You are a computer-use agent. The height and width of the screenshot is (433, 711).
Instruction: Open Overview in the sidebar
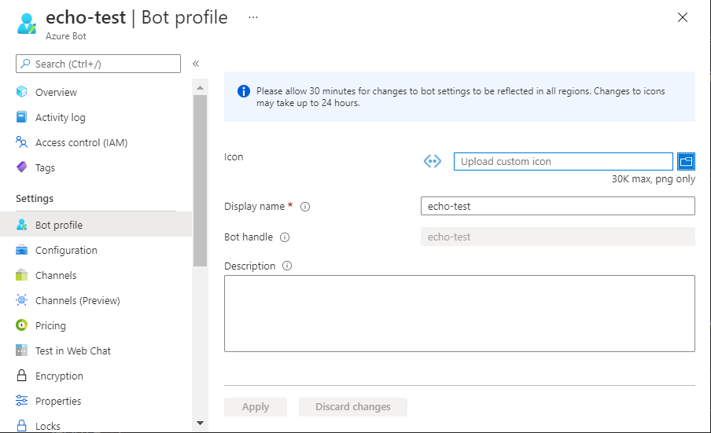tap(56, 92)
